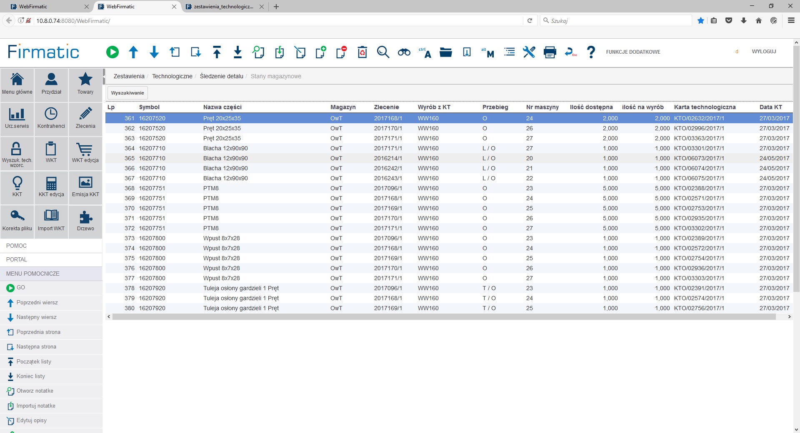This screenshot has width=800, height=433.
Task: Expand the PORTAL section
Action: 17,259
